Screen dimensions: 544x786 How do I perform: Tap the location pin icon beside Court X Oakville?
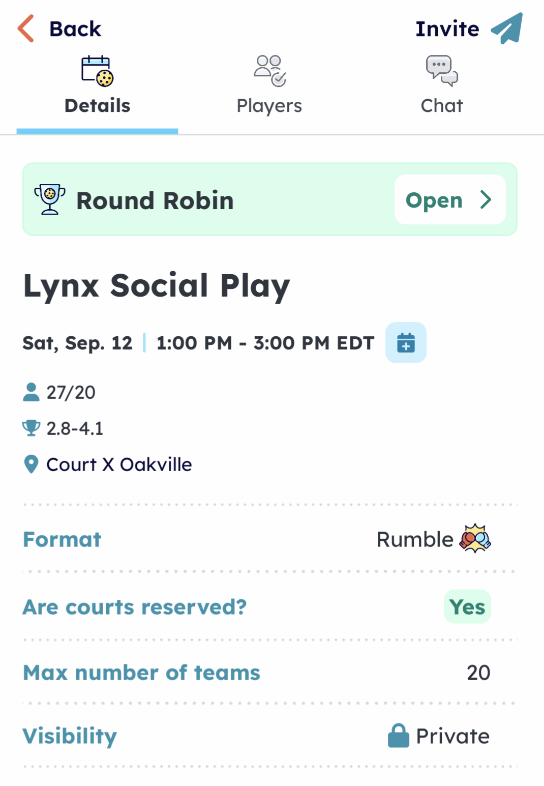point(31,464)
